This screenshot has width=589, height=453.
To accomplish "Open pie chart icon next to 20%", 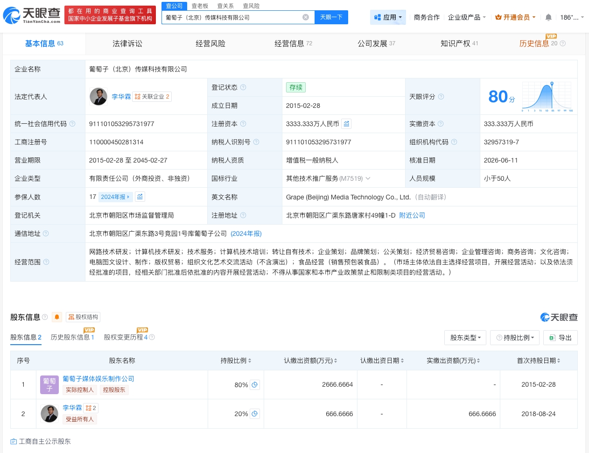I will click(255, 414).
